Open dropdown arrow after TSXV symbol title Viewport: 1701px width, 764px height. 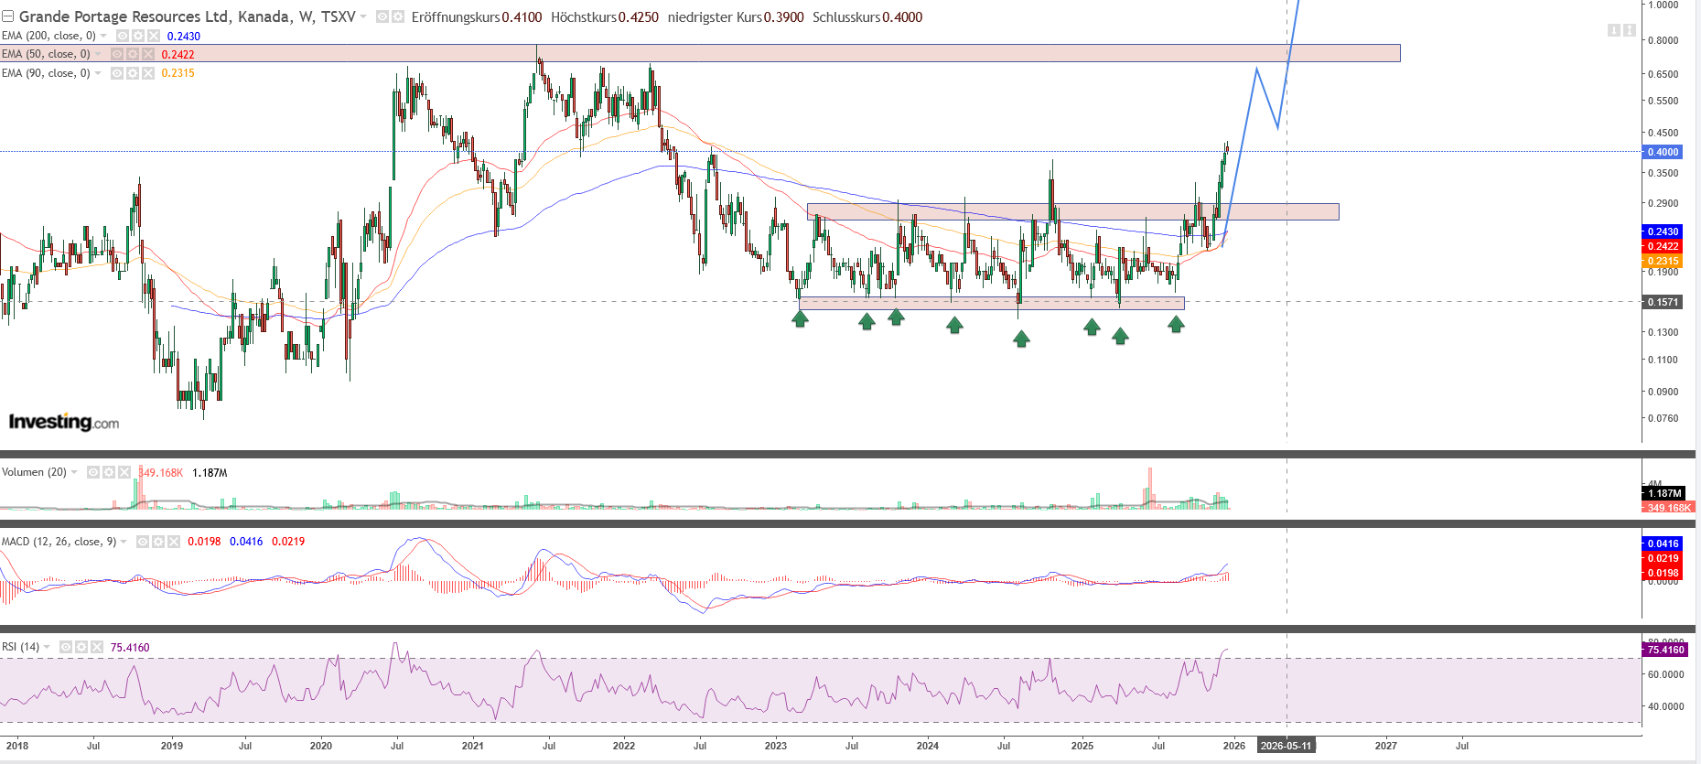[x=364, y=16]
